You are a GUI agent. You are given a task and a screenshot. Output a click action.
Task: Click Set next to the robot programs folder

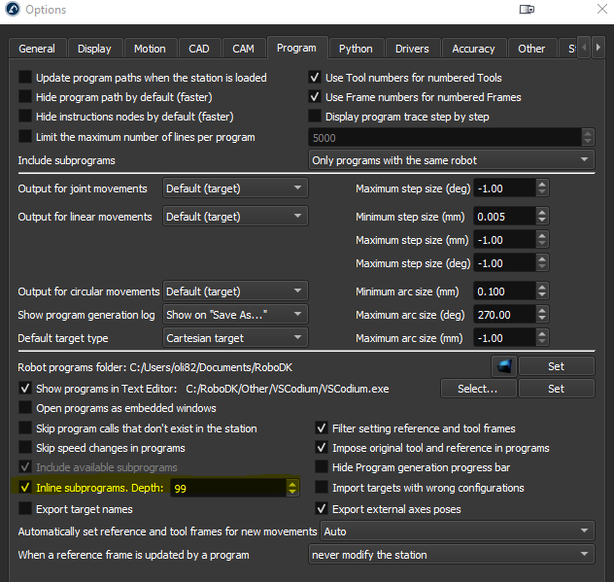(555, 366)
